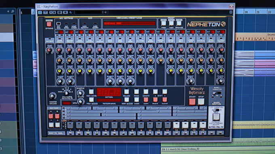Image resolution: width=275 pixels, height=154 pixels.
Task: Open the Nepheton Options button
Action: [x=49, y=24]
